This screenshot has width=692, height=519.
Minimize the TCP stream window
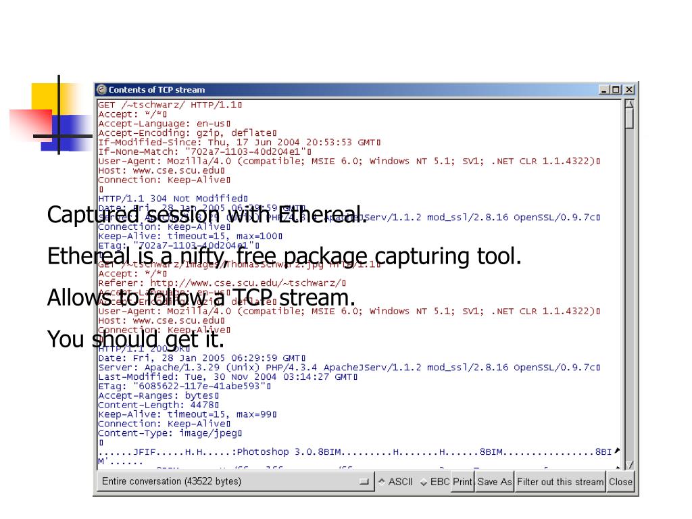[x=604, y=90]
